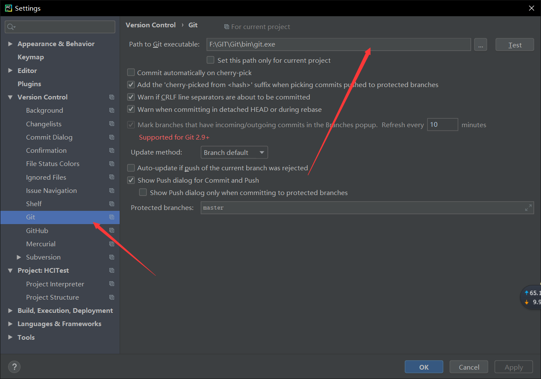This screenshot has width=541, height=379.
Task: Expand Languages & Frameworks section
Action: tap(10, 324)
